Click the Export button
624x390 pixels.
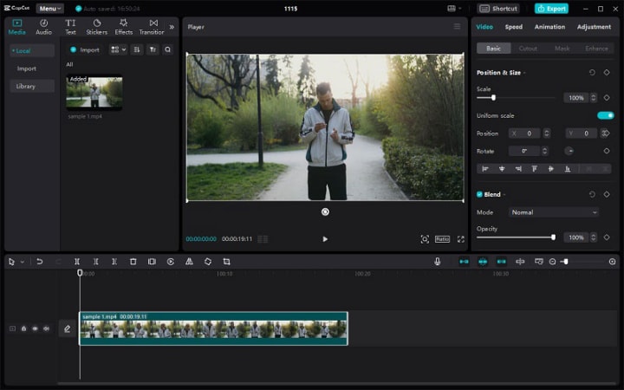point(551,9)
